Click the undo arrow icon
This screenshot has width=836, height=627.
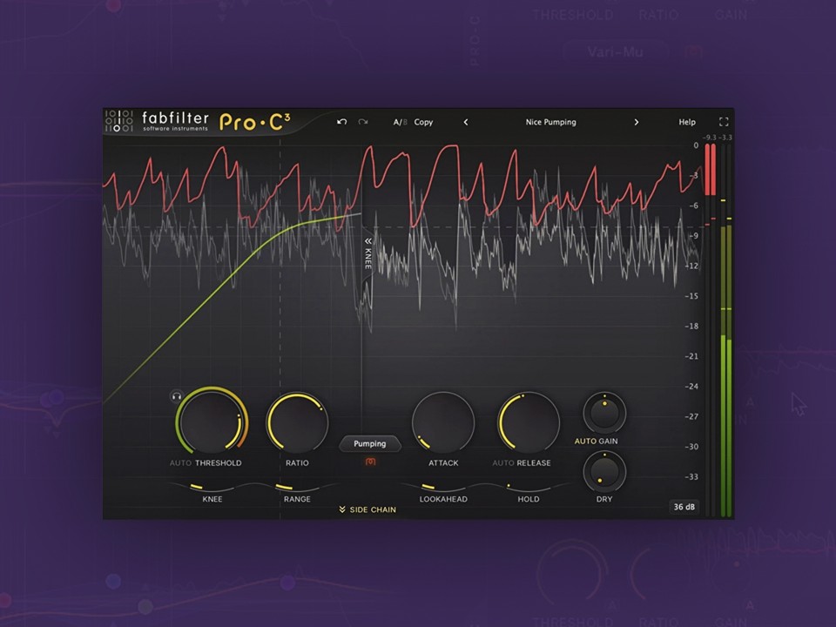pyautogui.click(x=341, y=122)
